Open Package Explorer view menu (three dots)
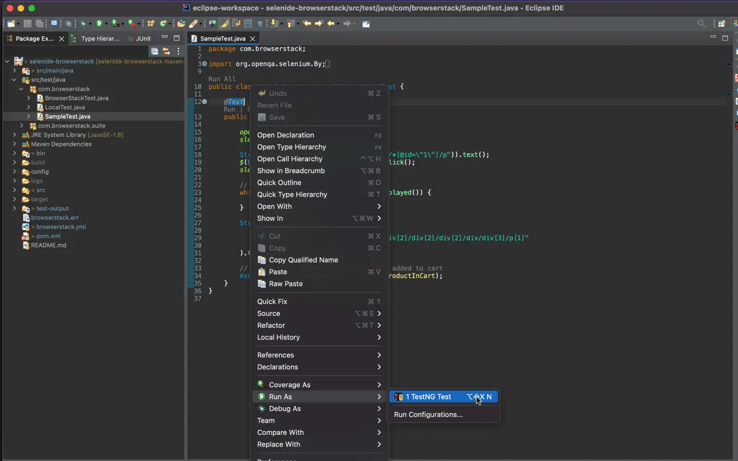Screen dimensions: 738x461 click(178, 51)
